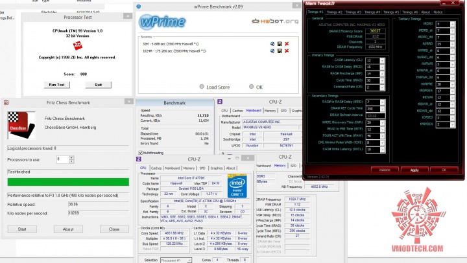Click Start in Fritz Chess Benchmark
The image size is (467, 263).
click(22, 229)
